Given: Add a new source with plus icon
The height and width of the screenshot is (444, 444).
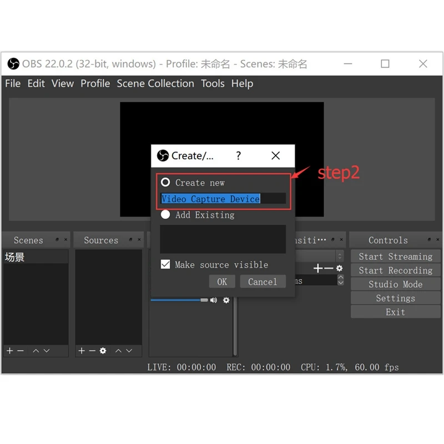Looking at the screenshot, I should point(82,351).
